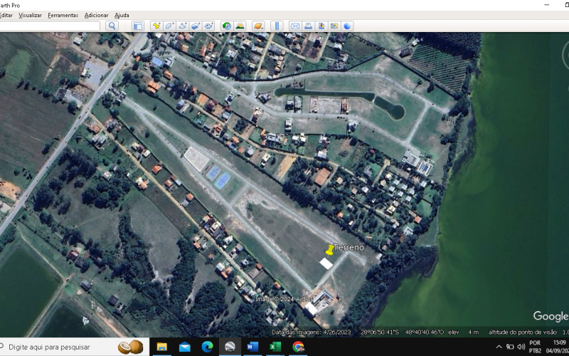Click the search magnifier button
The image size is (569, 356).
click(x=112, y=26)
